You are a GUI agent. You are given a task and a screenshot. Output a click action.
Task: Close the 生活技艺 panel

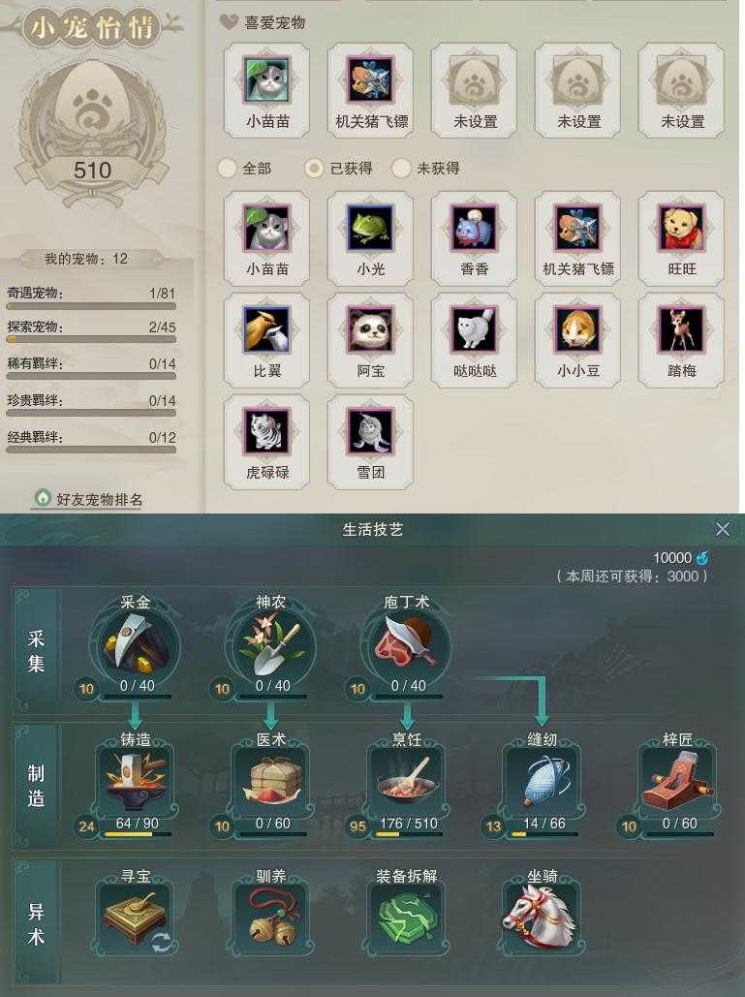click(x=723, y=529)
